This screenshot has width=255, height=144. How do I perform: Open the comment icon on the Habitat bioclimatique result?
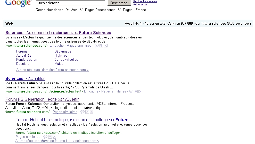coord(45,137)
